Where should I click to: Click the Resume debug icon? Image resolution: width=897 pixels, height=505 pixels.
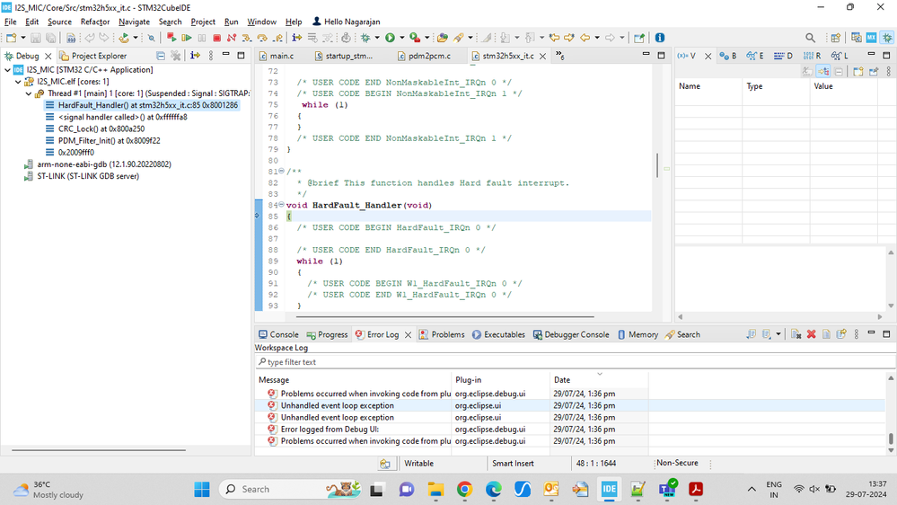(187, 38)
